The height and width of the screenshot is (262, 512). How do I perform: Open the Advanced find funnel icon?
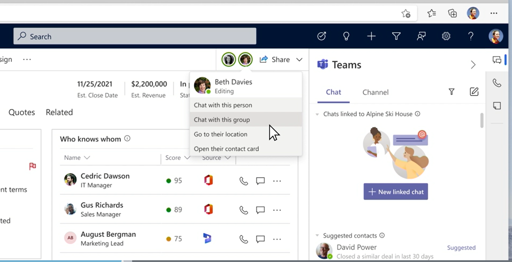396,36
